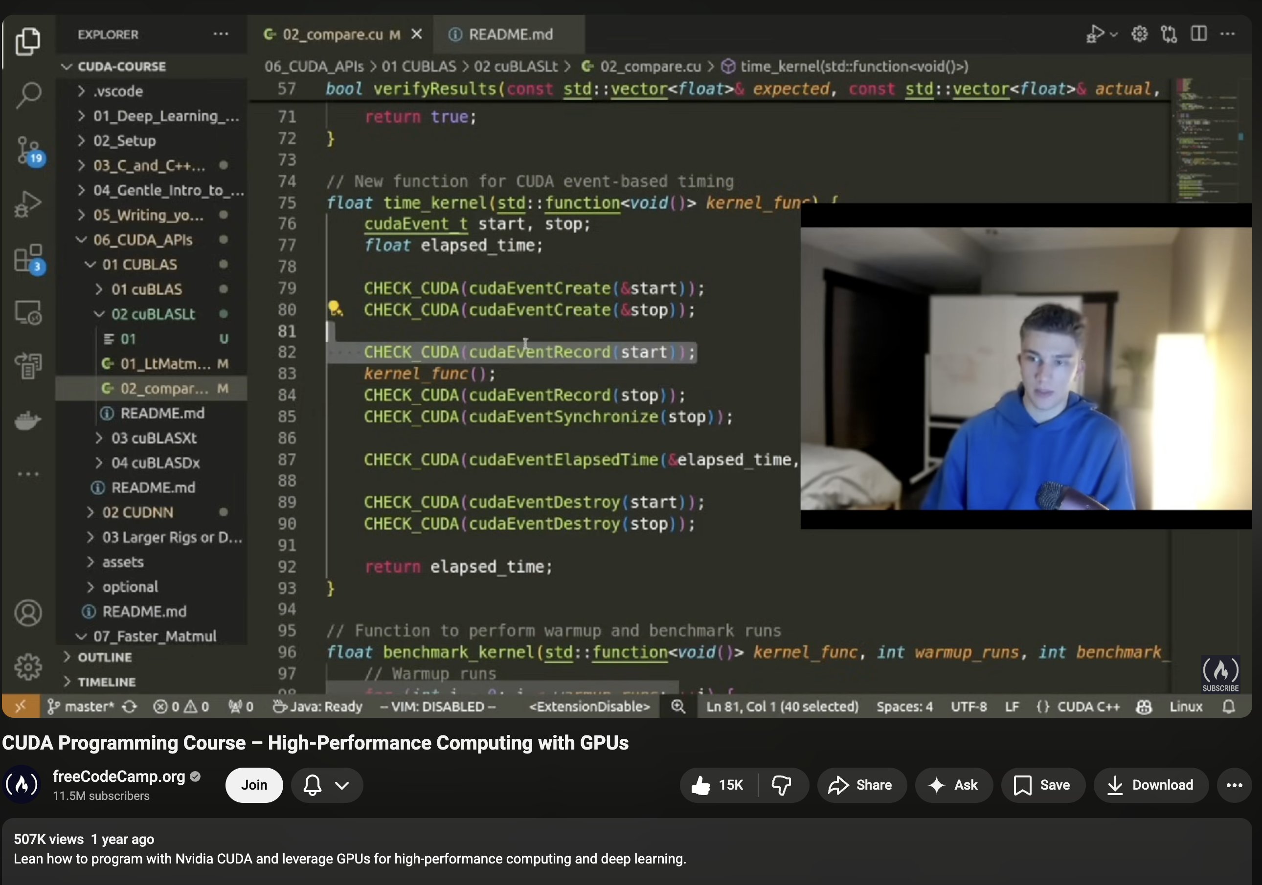Collapse the 02 cuBLASLt folder
Image resolution: width=1262 pixels, height=885 pixels.
153,314
